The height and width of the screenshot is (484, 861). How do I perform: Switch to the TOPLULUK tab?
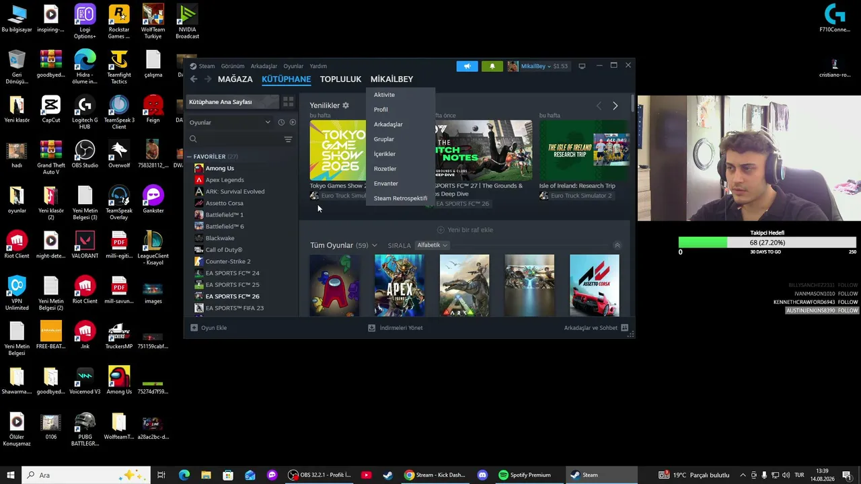(340, 79)
